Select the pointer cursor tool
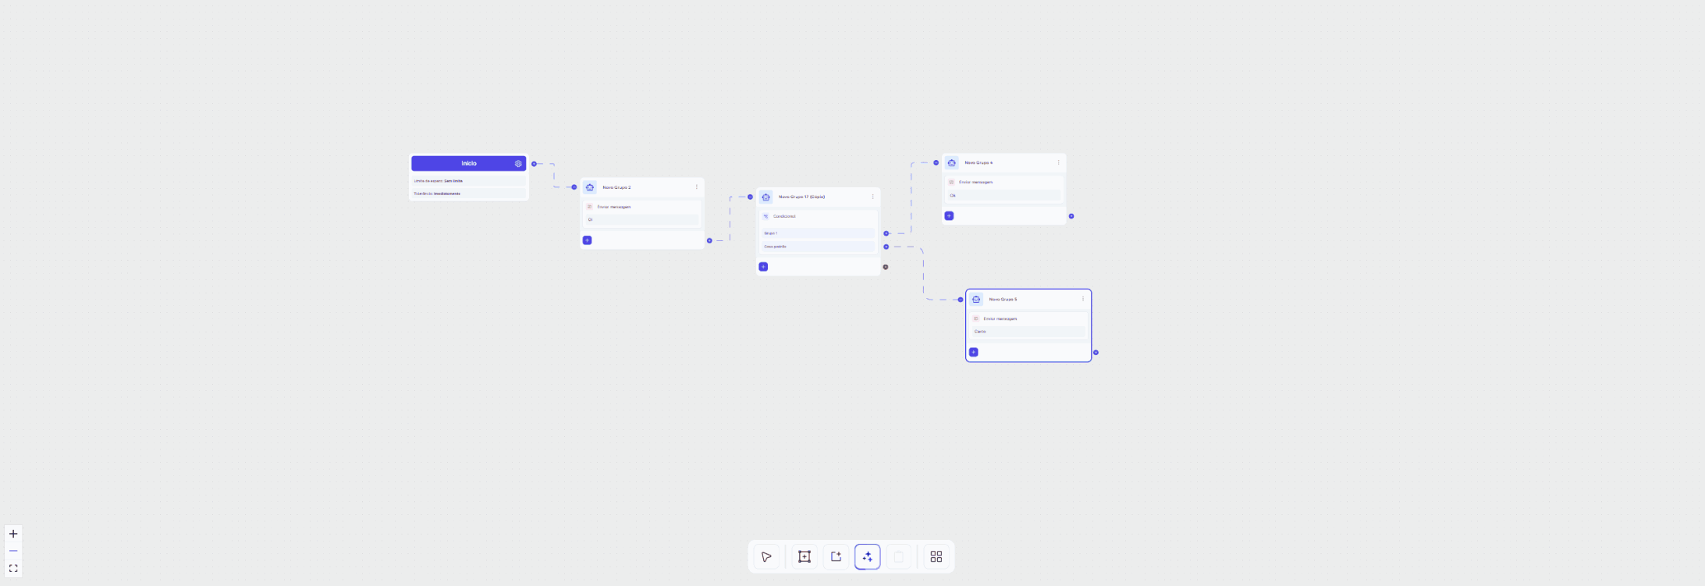Image resolution: width=1705 pixels, height=586 pixels. pyautogui.click(x=766, y=556)
